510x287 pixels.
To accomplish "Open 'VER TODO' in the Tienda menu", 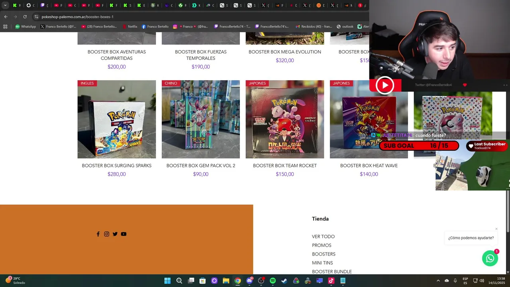I will (x=323, y=237).
